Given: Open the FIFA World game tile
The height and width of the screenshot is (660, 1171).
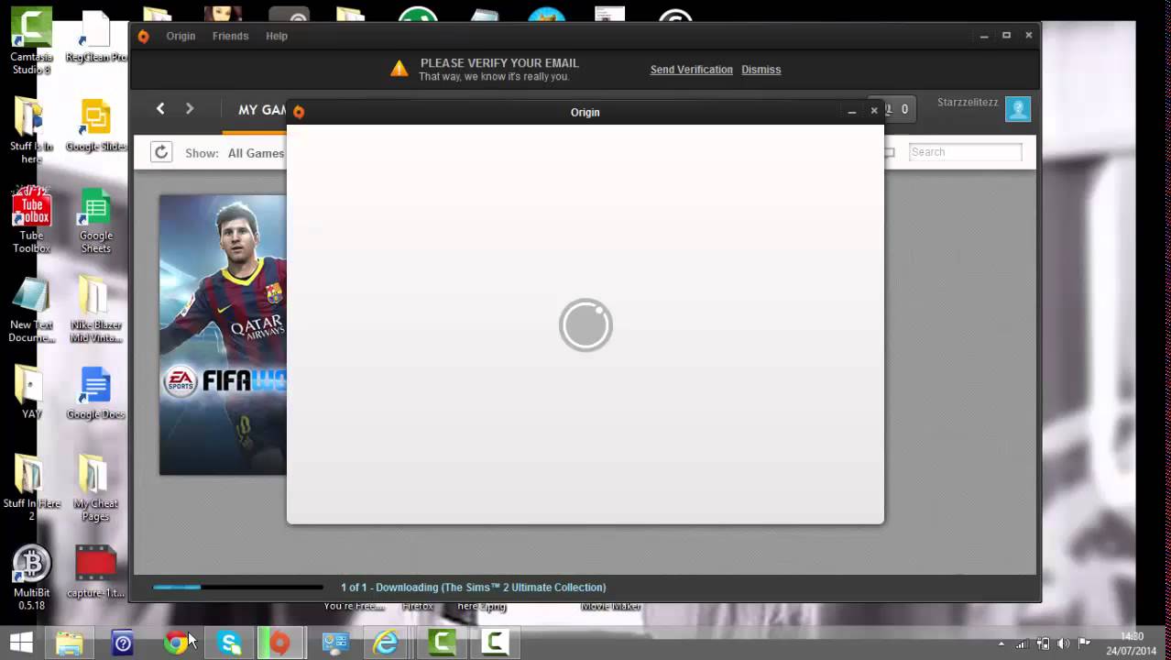Looking at the screenshot, I should (x=224, y=335).
